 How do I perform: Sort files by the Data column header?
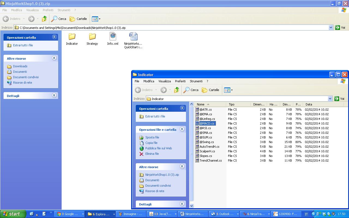[324, 104]
